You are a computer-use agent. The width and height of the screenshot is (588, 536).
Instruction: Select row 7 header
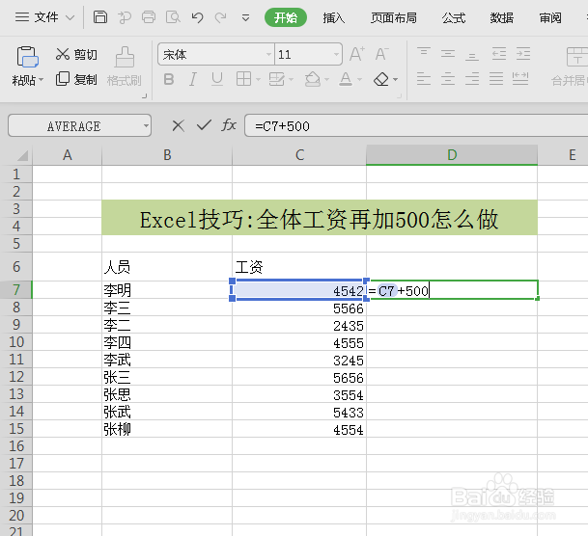16,290
